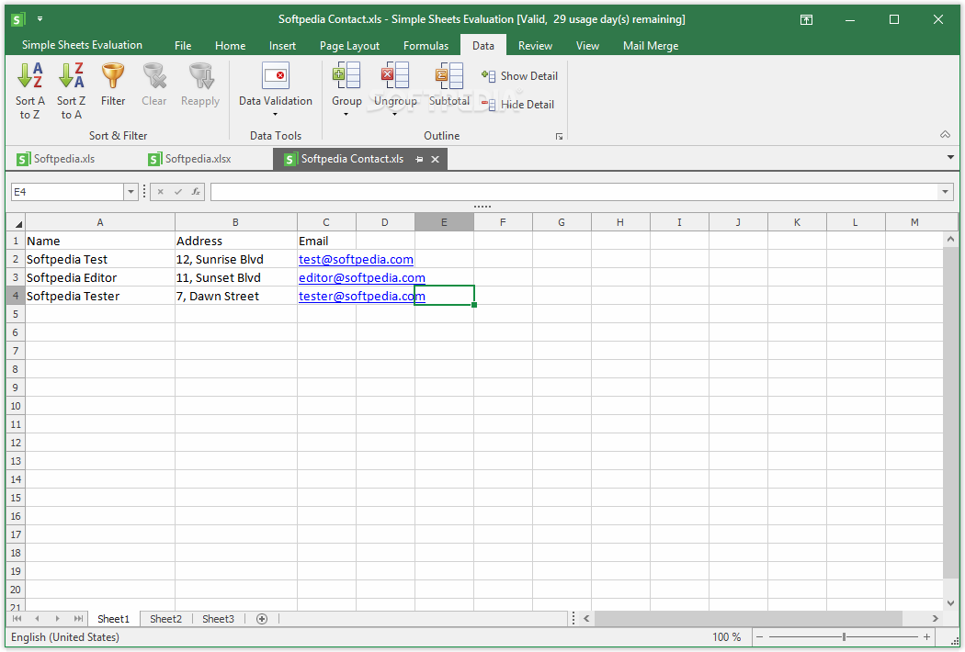Click the Simple Sheets app logo icon
Viewport: 965px width, 652px height.
click(x=17, y=19)
